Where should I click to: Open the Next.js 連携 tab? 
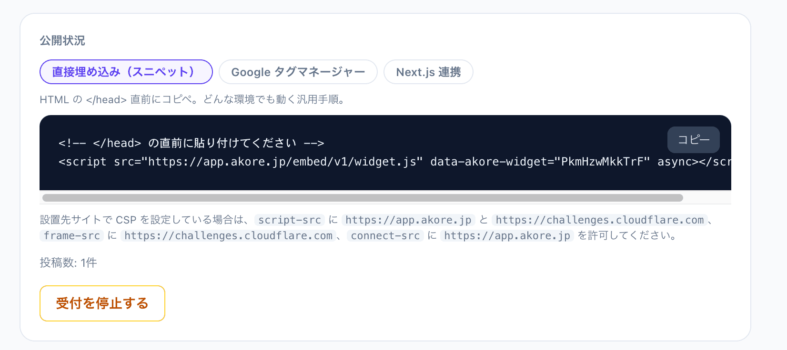point(428,72)
